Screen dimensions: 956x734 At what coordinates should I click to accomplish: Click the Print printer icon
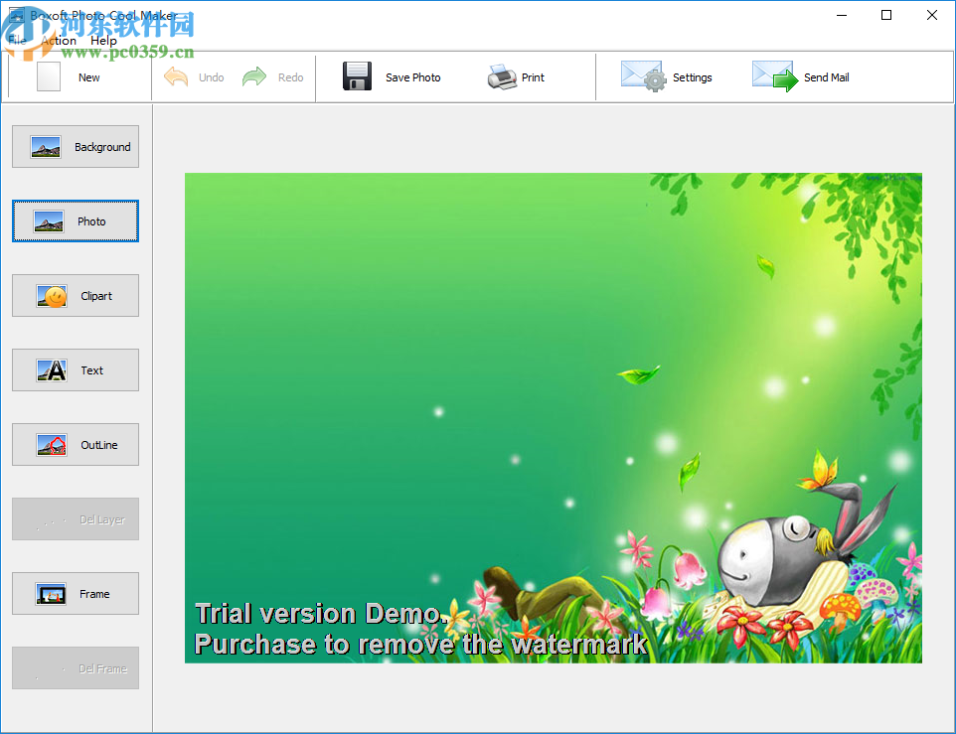tap(503, 76)
